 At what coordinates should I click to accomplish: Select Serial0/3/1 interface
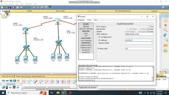pos(86,52)
